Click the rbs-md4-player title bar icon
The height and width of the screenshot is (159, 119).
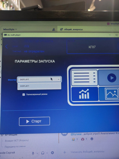tap(5, 35)
